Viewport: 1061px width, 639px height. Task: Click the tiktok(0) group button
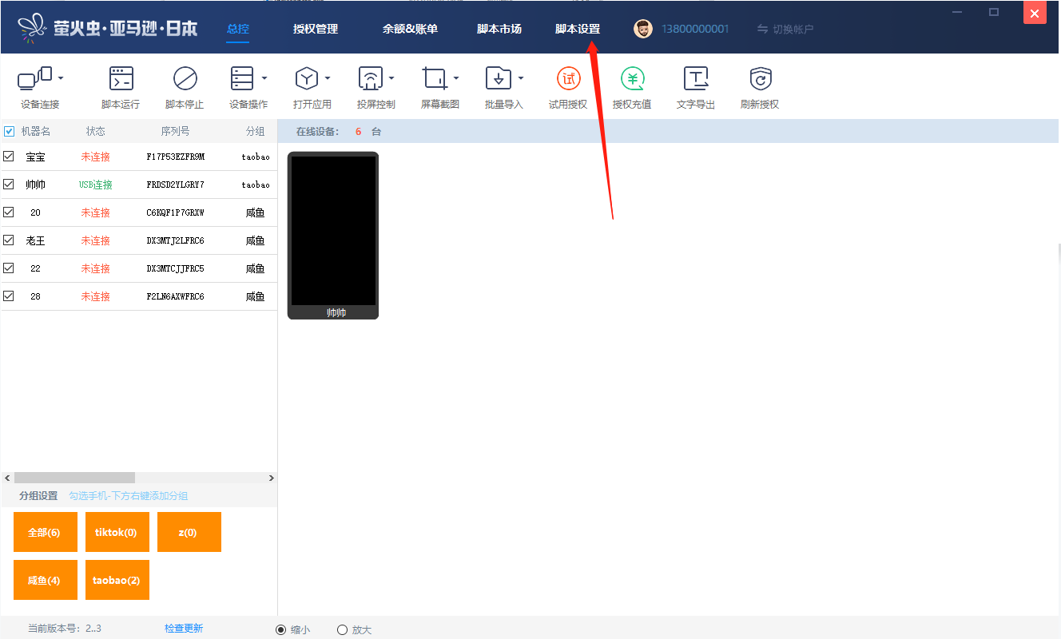117,532
